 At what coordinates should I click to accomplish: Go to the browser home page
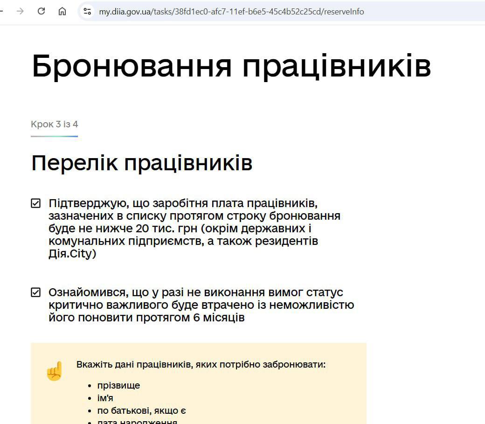click(x=62, y=11)
